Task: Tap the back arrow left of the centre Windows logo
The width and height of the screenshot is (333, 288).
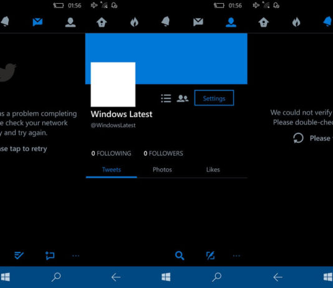Action: 116,277
